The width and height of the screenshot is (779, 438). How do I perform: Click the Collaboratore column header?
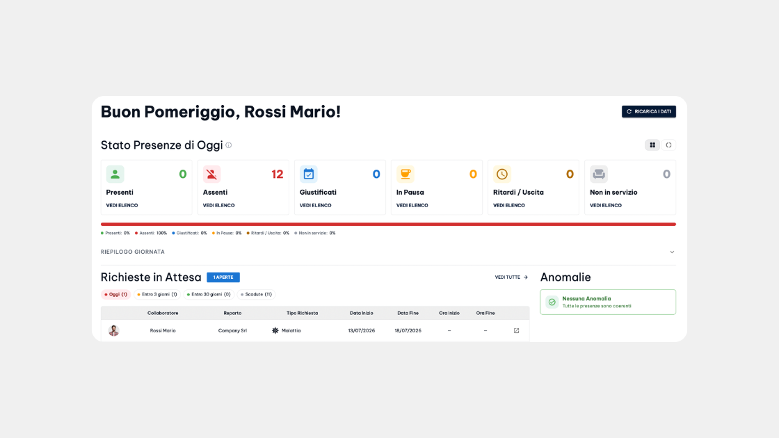pos(163,313)
